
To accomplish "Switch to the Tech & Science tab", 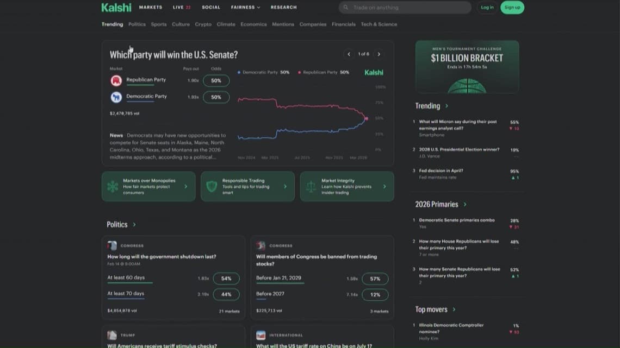I will tap(379, 24).
